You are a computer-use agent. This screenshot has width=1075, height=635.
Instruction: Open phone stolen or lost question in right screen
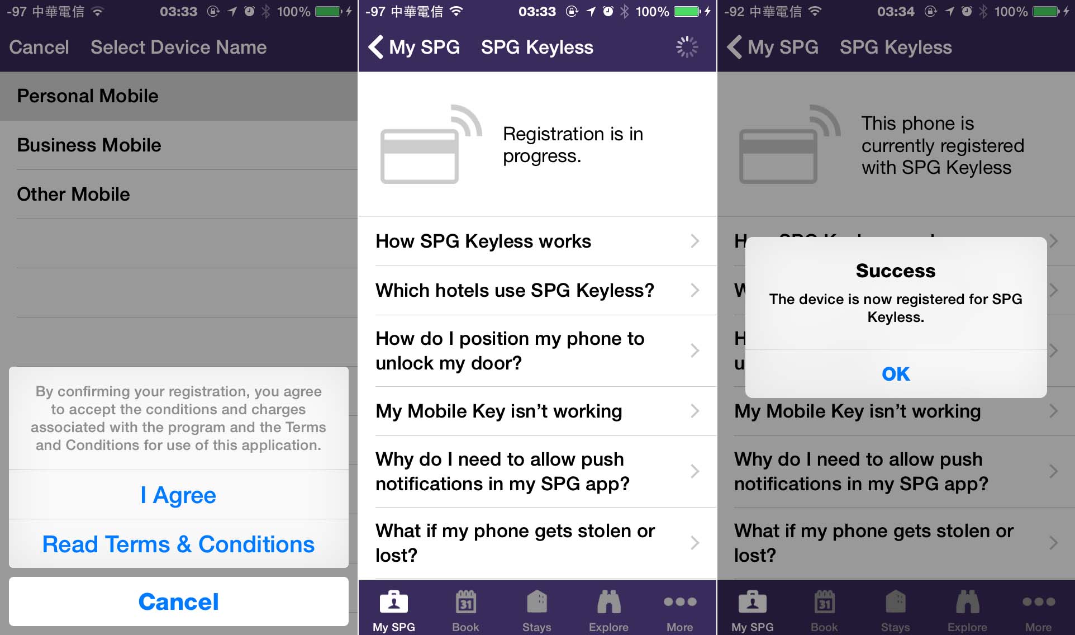coord(896,543)
